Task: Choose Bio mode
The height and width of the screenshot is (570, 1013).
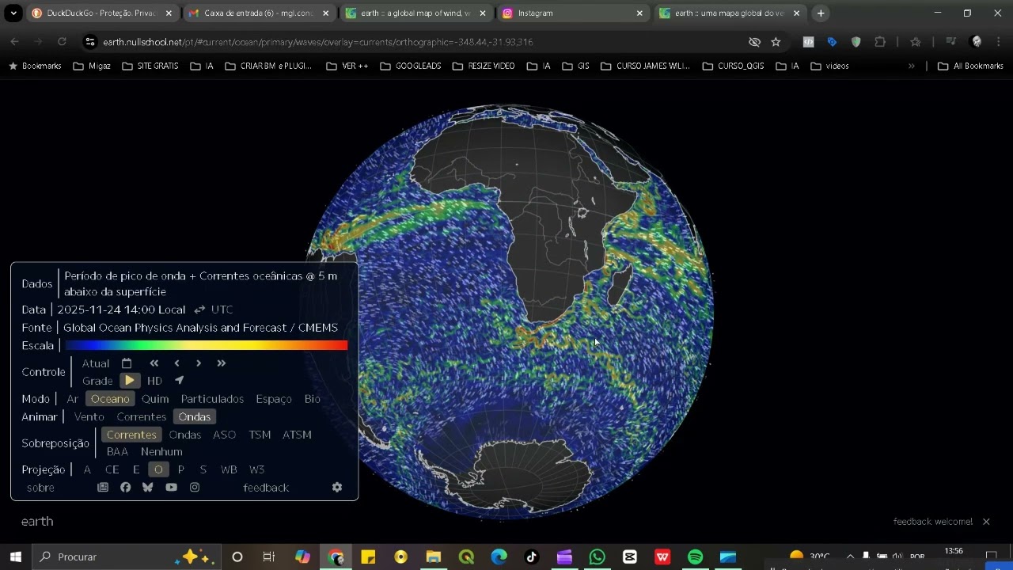Action: coord(313,399)
